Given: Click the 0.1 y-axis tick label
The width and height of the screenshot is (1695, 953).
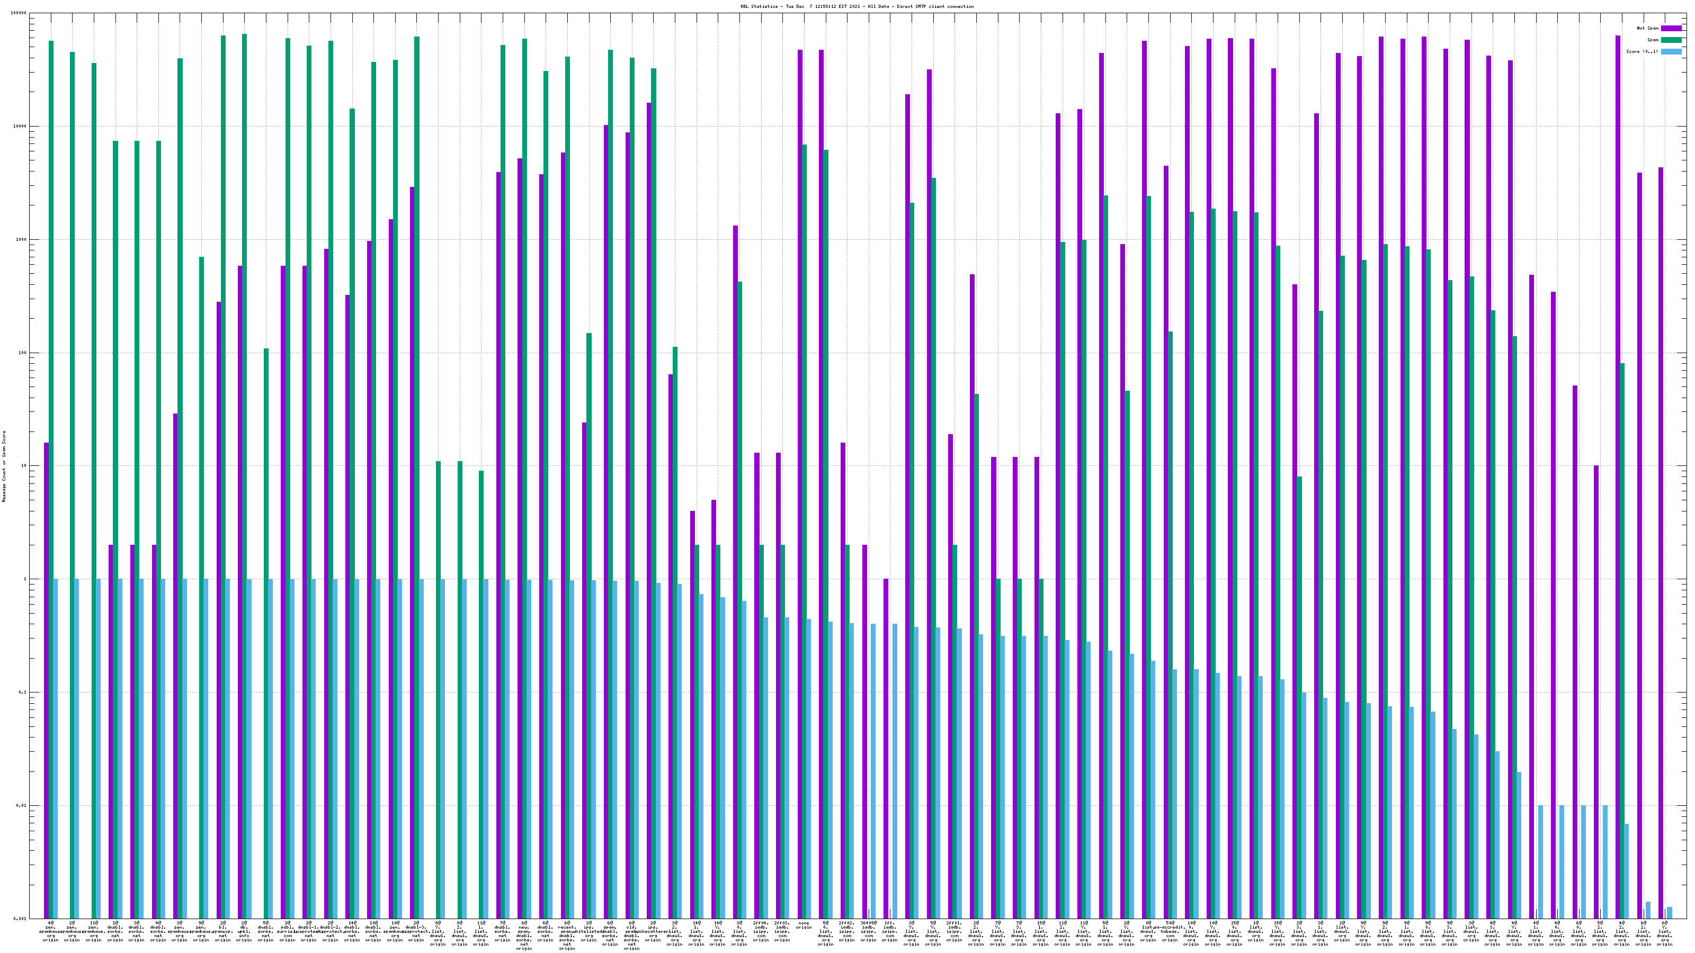Looking at the screenshot, I should point(22,693).
